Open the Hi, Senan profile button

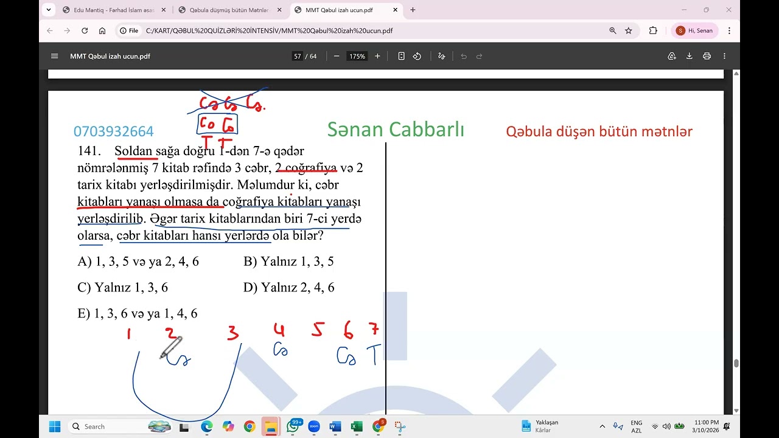[694, 30]
